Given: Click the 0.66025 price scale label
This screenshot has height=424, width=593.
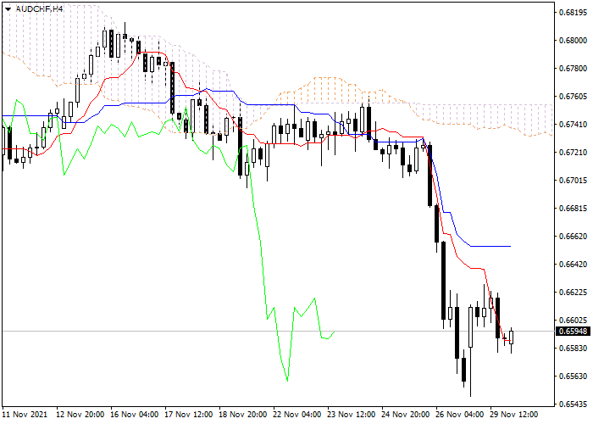Looking at the screenshot, I should point(573,321).
